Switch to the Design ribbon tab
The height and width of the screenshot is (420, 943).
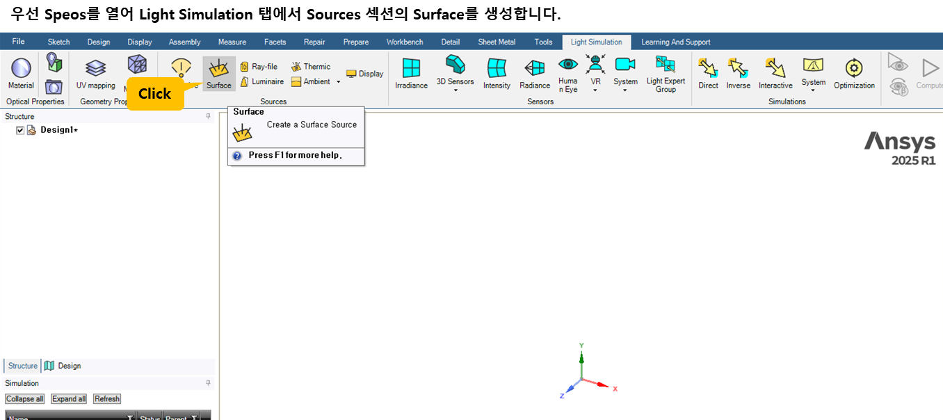click(99, 42)
